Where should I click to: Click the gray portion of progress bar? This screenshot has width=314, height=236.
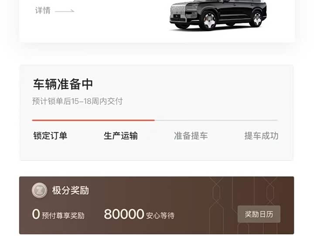pyautogui.click(x=216, y=120)
